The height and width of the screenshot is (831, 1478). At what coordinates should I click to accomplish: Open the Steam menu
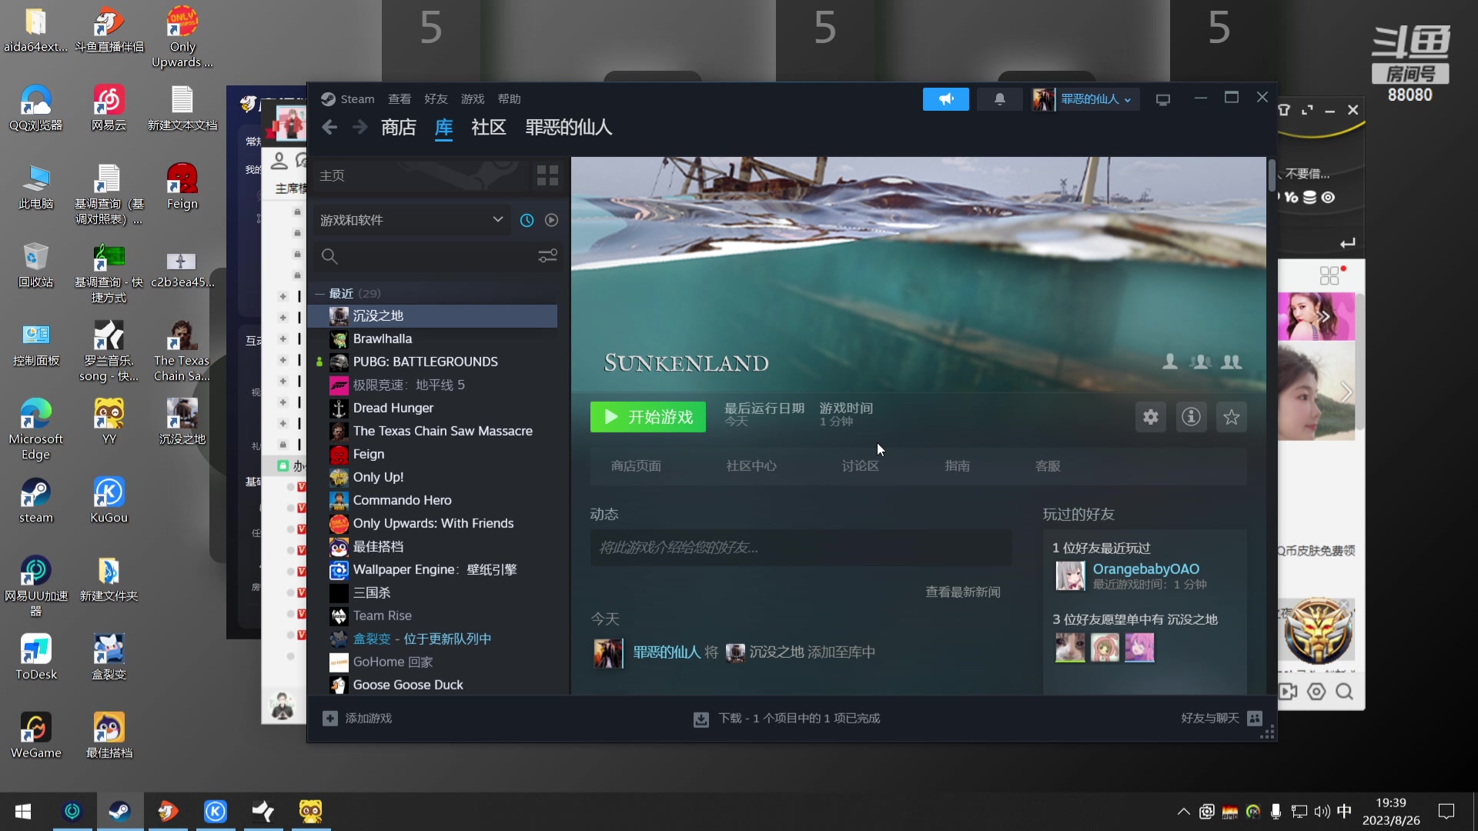coord(357,99)
